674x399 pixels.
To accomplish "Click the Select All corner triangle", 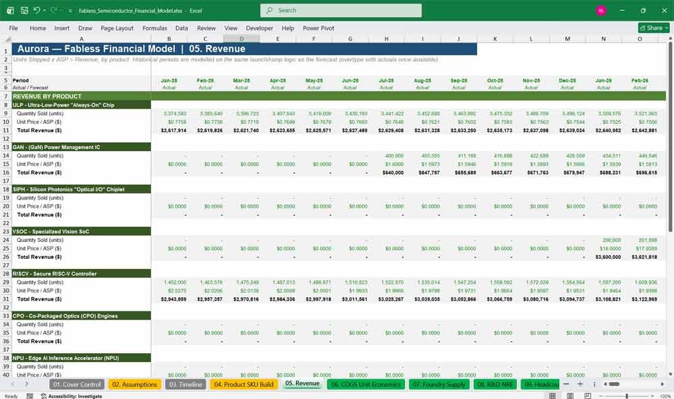I will click(x=7, y=38).
